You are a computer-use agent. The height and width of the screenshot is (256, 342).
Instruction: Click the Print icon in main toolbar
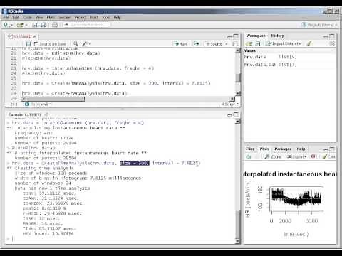tap(55, 25)
